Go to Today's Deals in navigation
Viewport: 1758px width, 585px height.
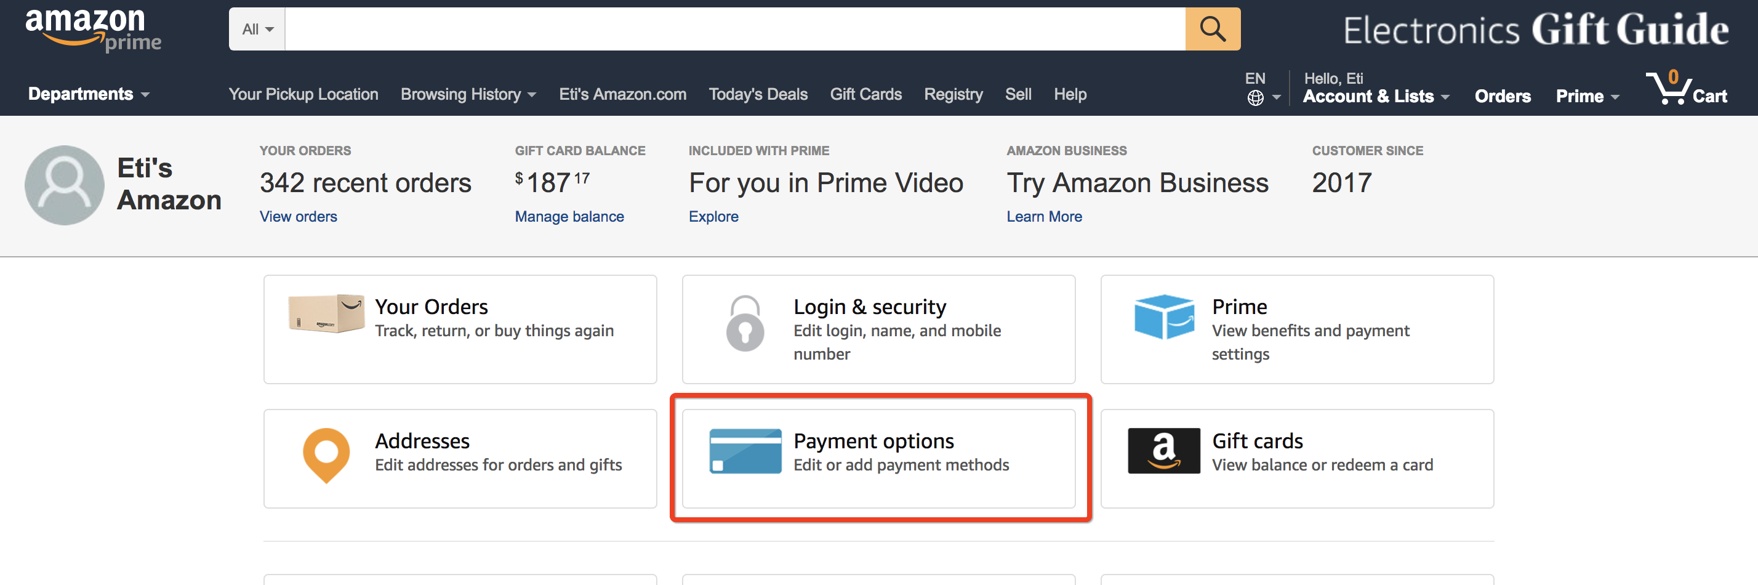coord(758,94)
